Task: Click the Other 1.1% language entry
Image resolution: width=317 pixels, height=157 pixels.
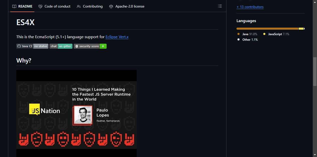Action: [x=248, y=39]
